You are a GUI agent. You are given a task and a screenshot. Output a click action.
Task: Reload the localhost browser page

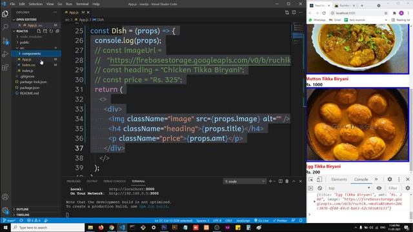(324, 13)
